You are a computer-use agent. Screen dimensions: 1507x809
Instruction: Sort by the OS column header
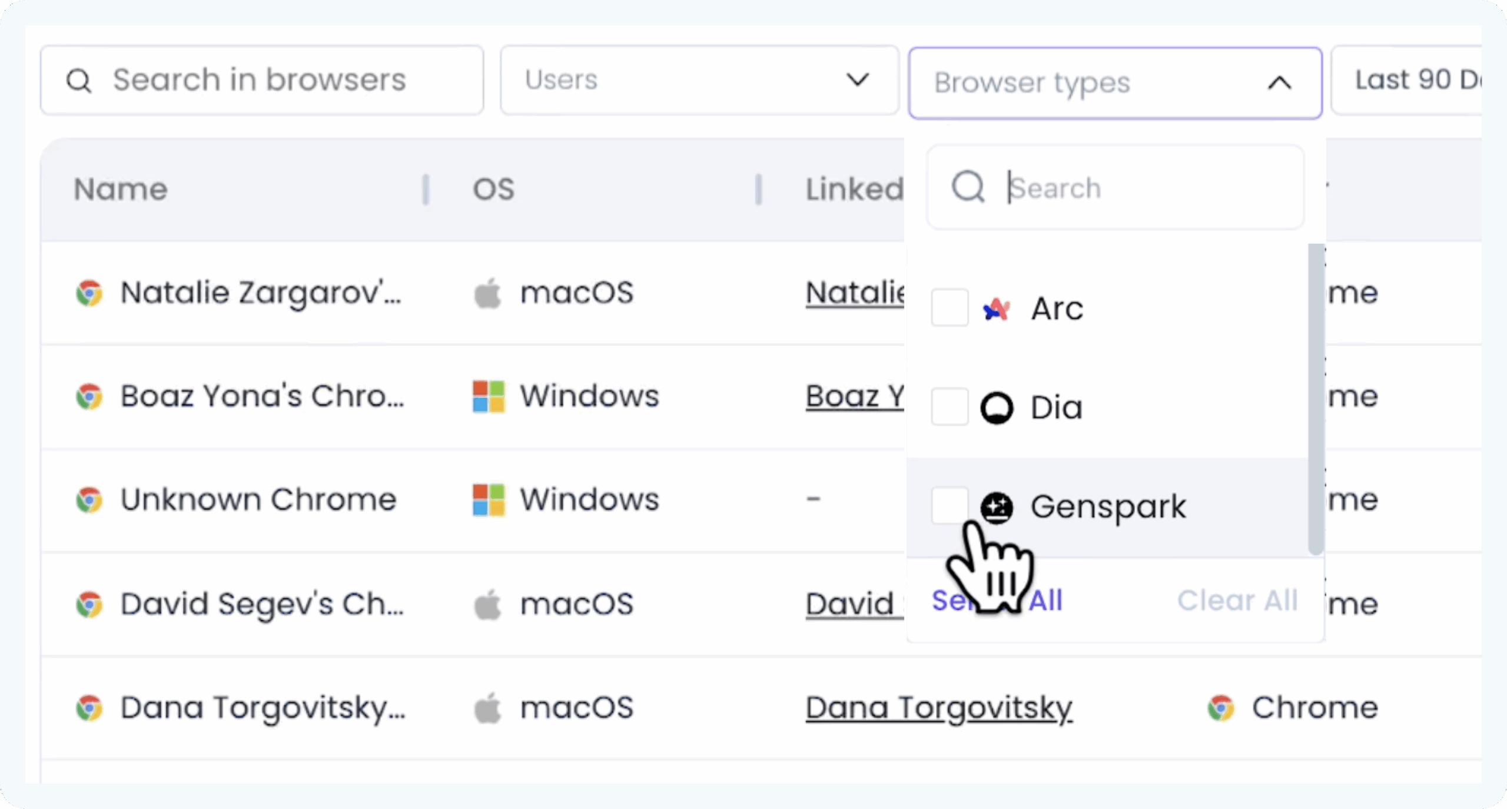(493, 190)
